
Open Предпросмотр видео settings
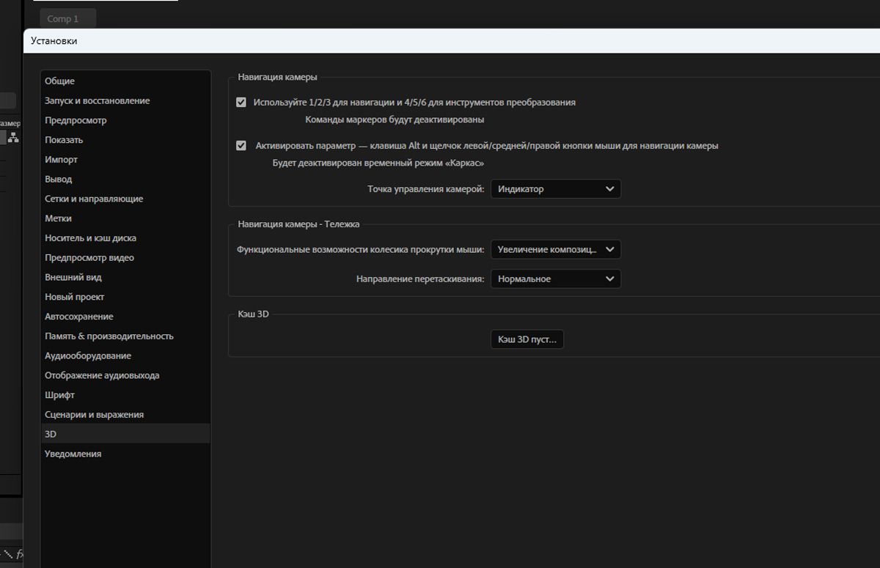(125, 258)
